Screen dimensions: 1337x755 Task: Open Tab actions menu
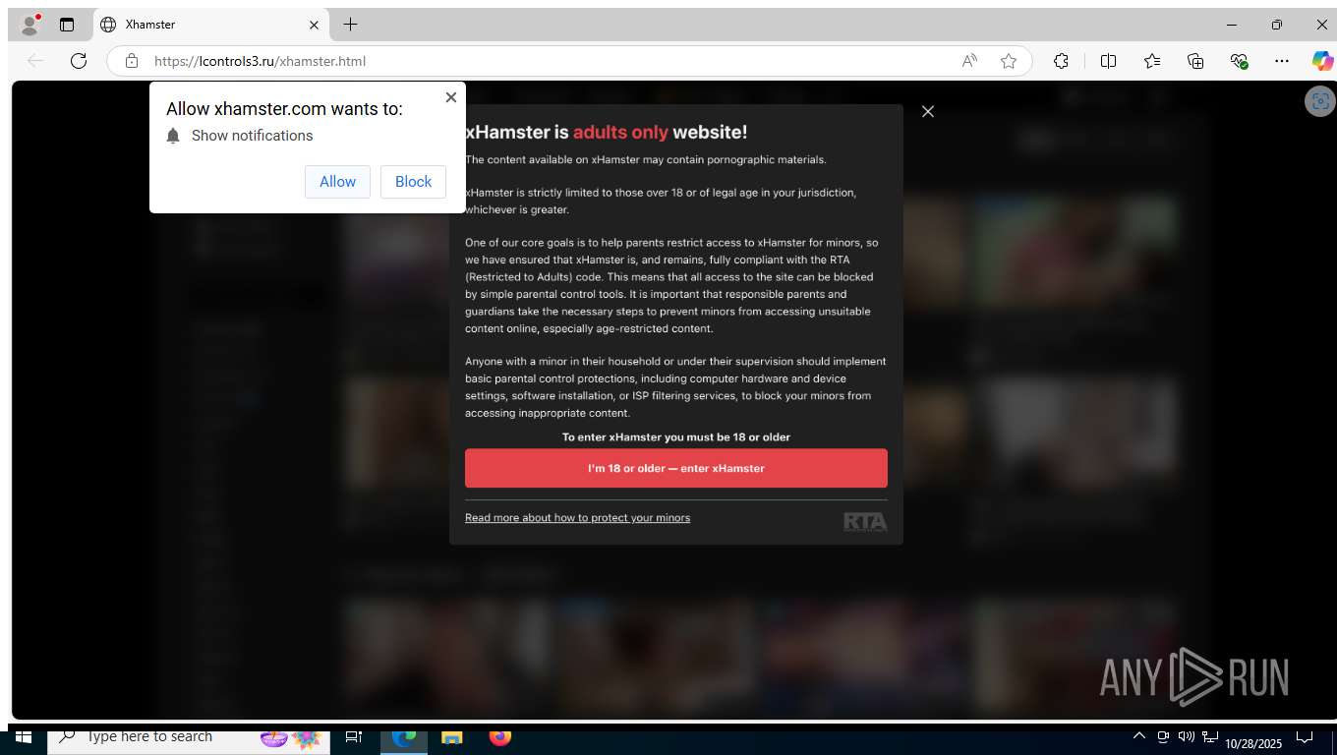[x=67, y=25]
